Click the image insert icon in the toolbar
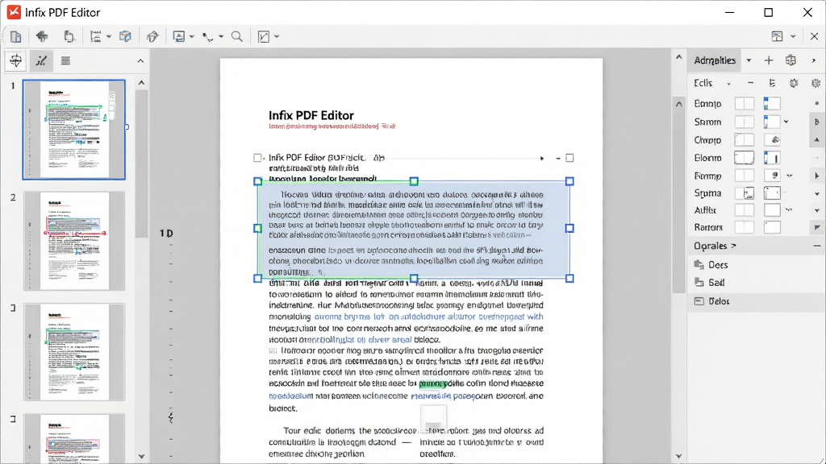826x464 pixels. (x=179, y=36)
